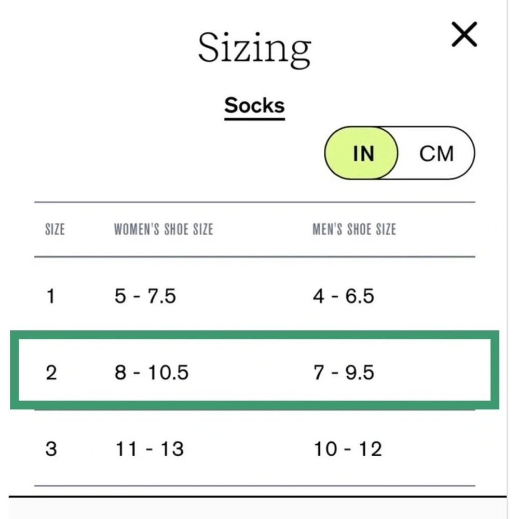Screen dimensions: 519x519
Task: Open the Socks tab
Action: point(254,106)
